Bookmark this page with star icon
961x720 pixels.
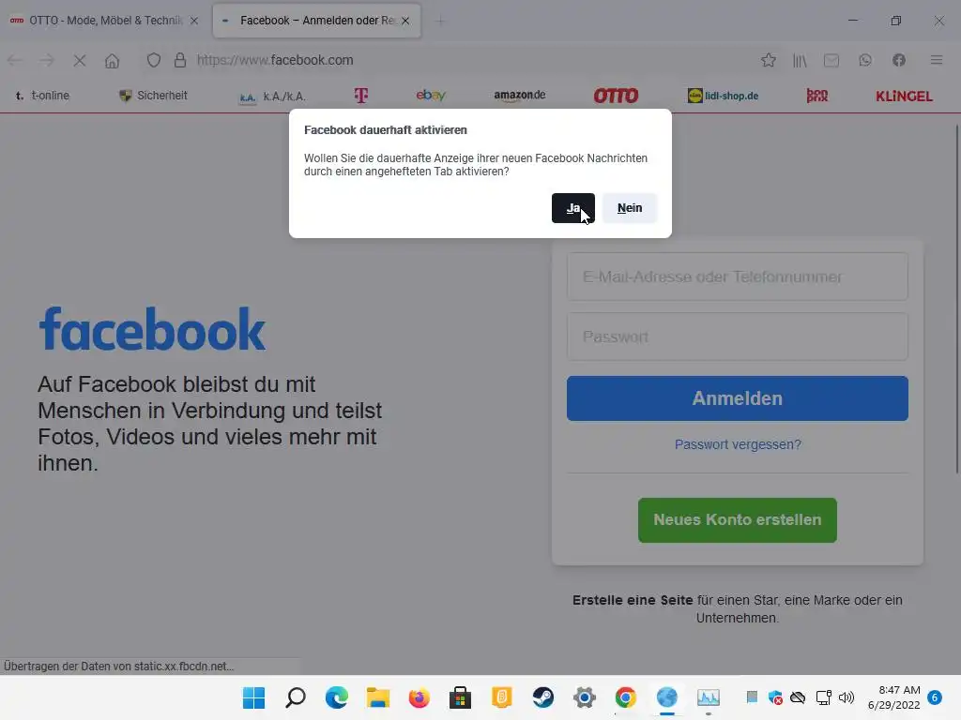pyautogui.click(x=769, y=60)
